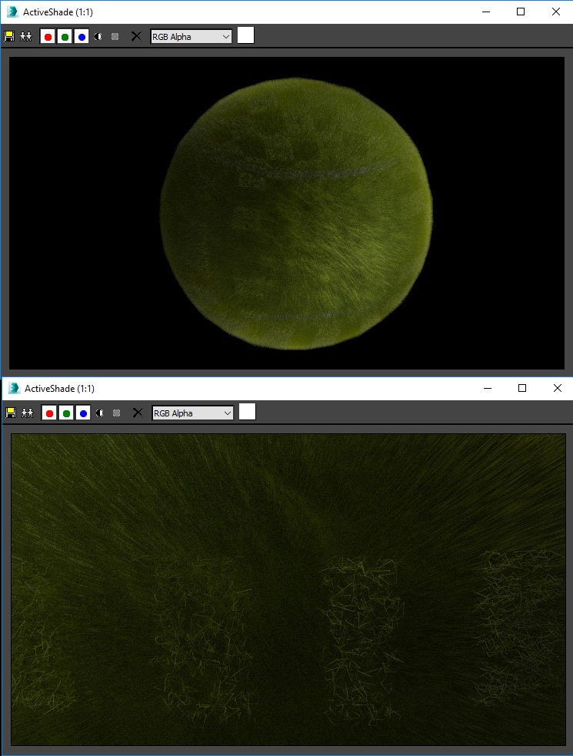Toggle red channel in bottom ActiveShade window
This screenshot has width=573, height=756.
point(49,413)
